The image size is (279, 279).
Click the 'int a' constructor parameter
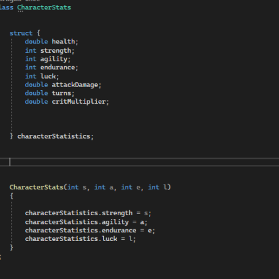click(104, 187)
